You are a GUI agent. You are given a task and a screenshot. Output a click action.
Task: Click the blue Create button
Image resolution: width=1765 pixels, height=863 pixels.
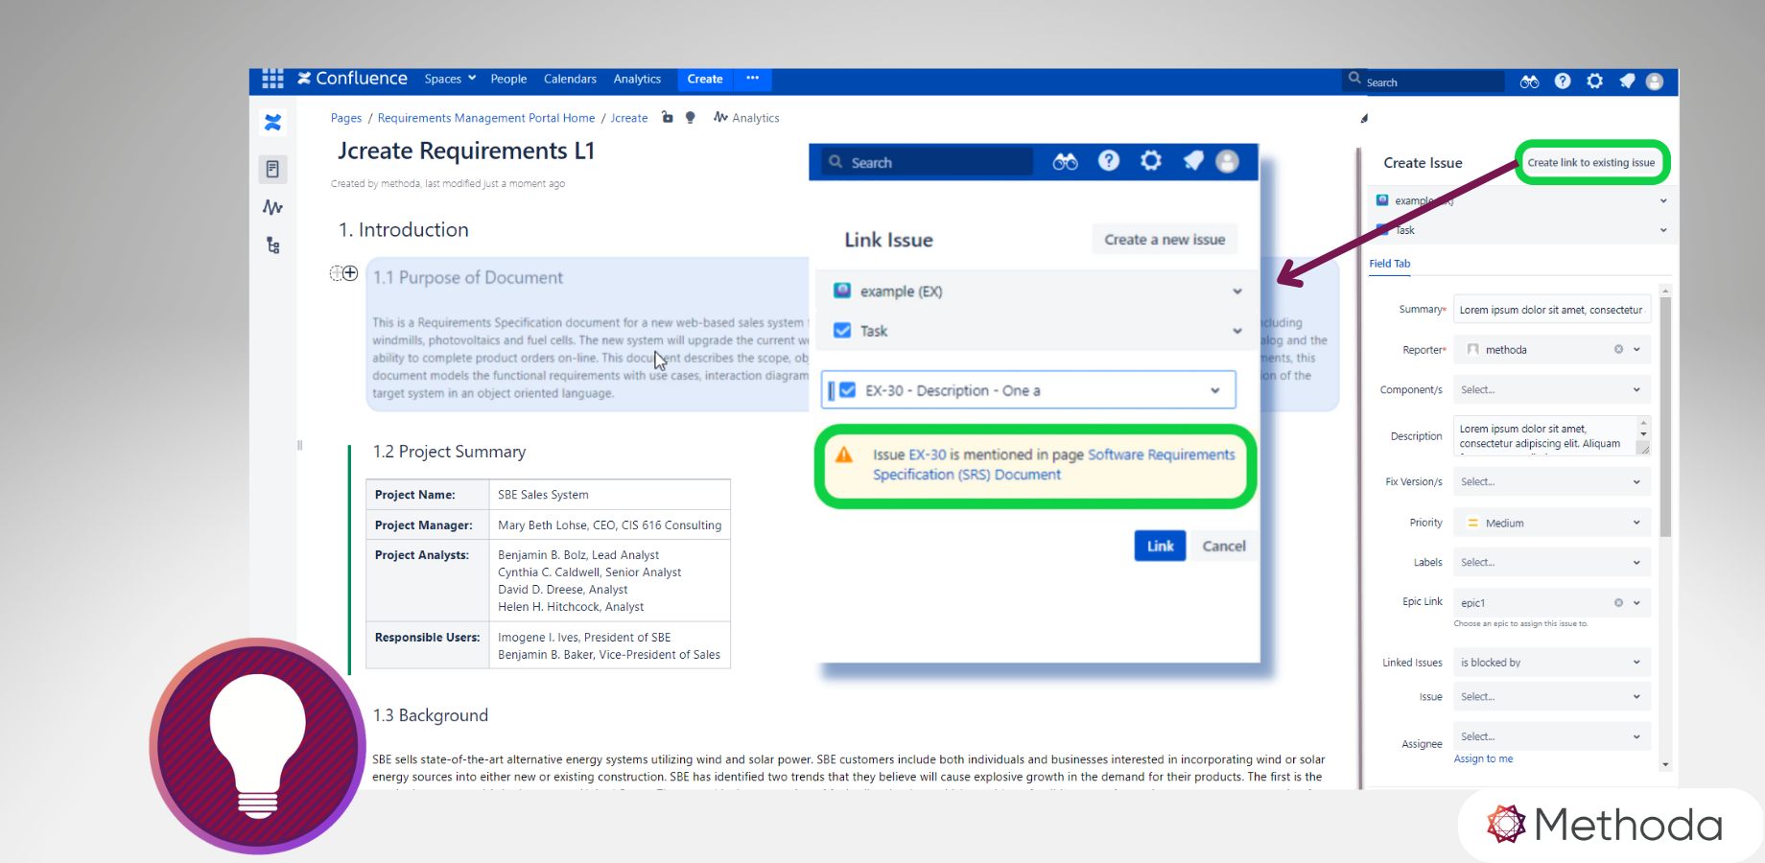click(x=705, y=79)
